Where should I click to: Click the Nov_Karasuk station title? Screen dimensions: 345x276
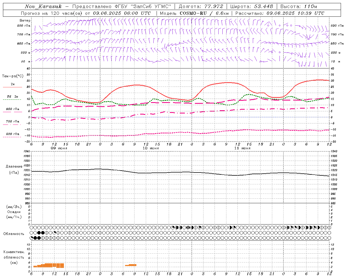43,6
